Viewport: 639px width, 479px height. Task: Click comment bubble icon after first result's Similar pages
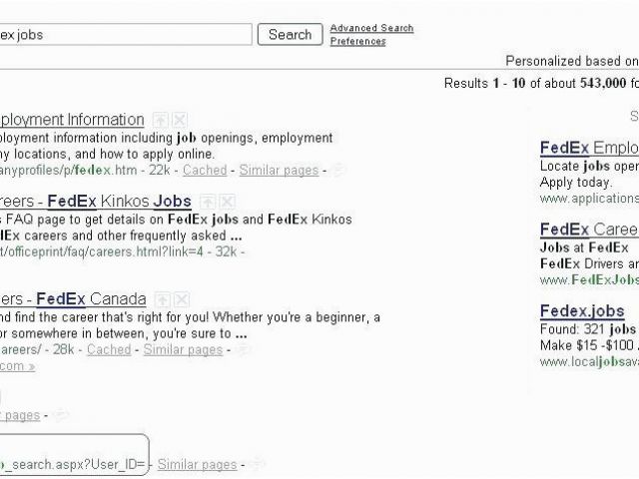pyautogui.click(x=337, y=170)
